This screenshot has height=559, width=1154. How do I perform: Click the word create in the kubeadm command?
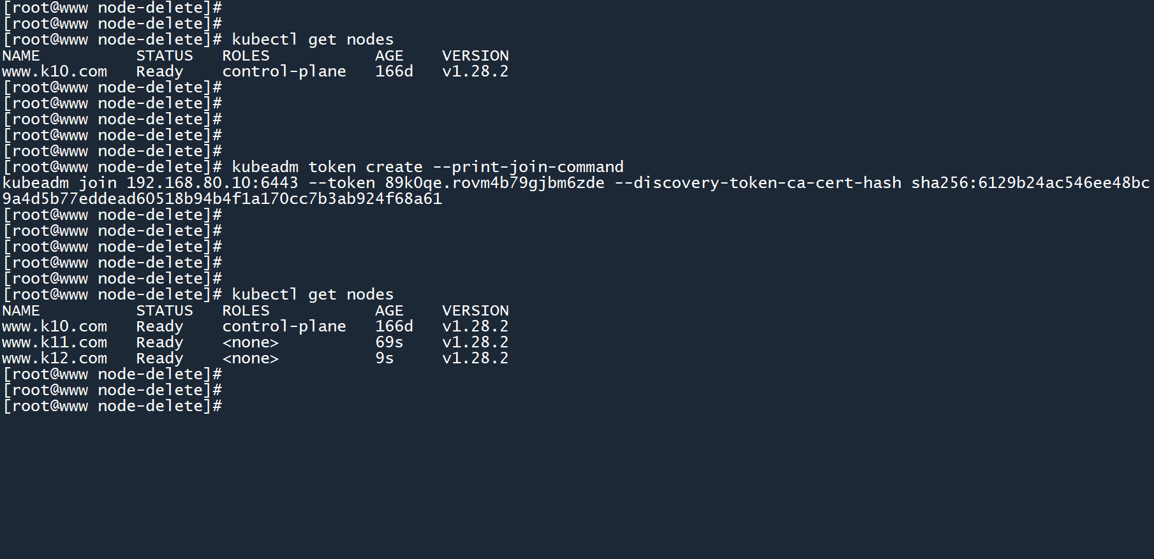click(x=394, y=167)
